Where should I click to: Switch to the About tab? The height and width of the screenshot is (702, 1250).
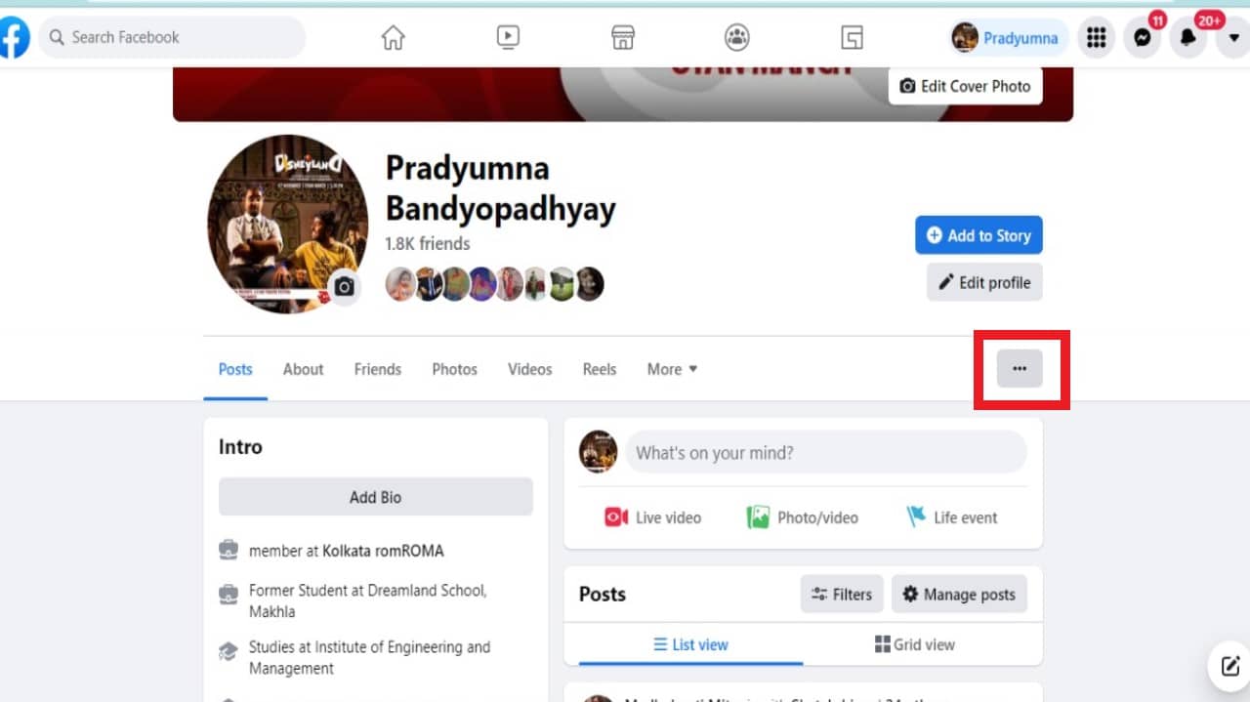click(303, 369)
